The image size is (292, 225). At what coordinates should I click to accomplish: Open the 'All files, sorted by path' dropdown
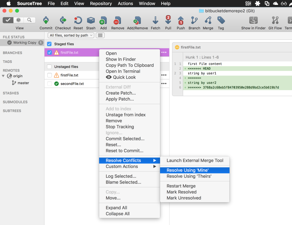pos(70,35)
